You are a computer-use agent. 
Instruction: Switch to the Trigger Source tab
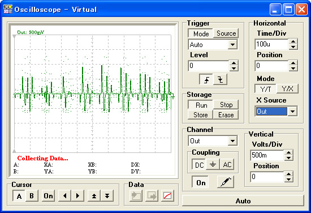click(x=226, y=33)
